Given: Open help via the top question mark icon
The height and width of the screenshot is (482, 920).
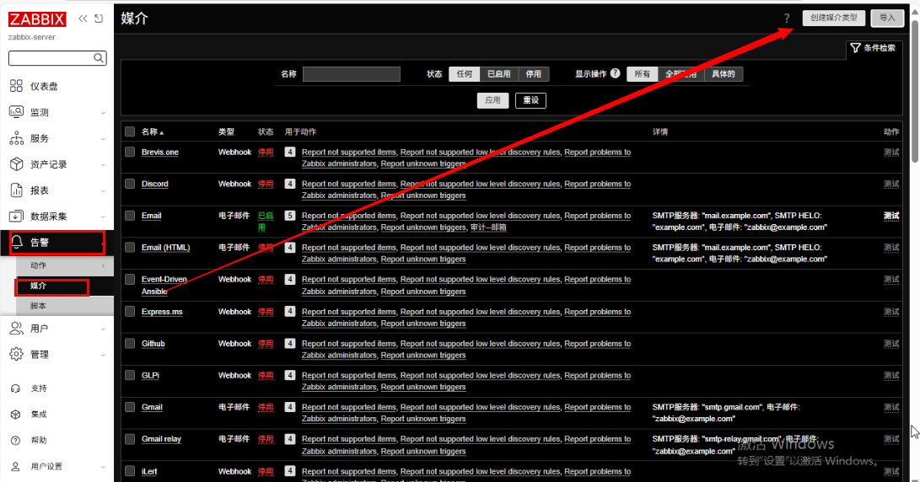Looking at the screenshot, I should click(x=787, y=18).
